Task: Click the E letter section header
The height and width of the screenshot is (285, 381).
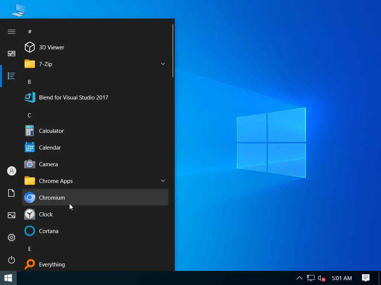Action: (30, 249)
